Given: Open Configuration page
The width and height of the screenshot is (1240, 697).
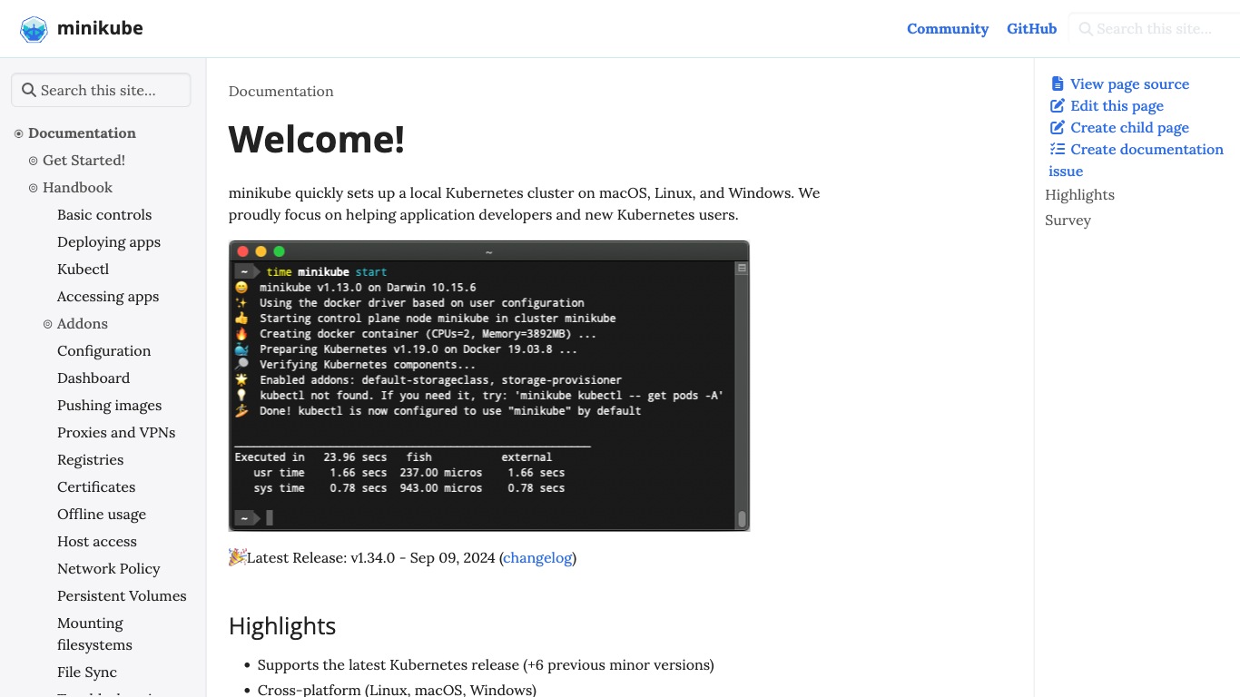Looking at the screenshot, I should 103,350.
